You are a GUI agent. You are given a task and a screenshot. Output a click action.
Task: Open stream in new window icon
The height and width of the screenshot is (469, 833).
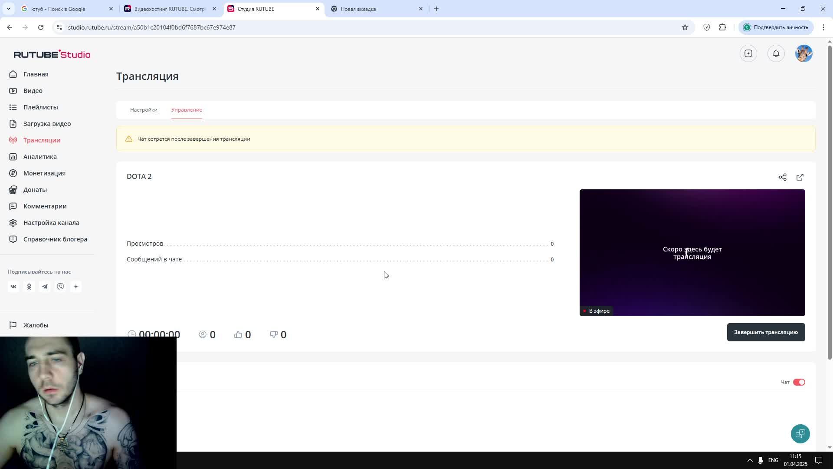coord(800,177)
